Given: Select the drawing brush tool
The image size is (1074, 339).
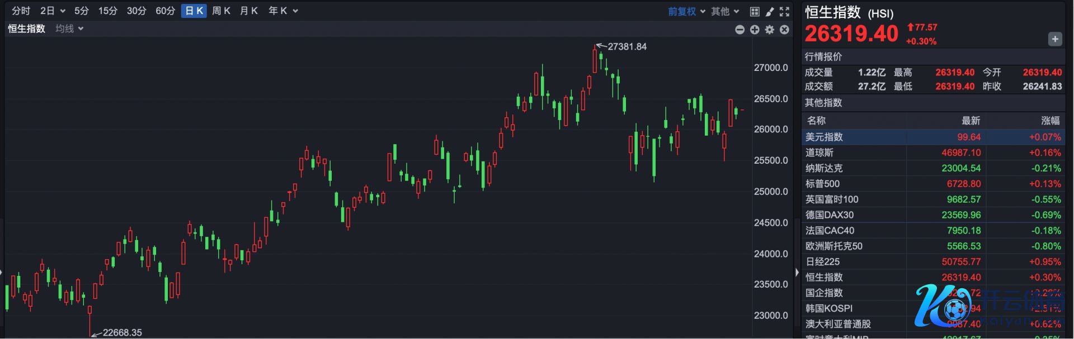Looking at the screenshot, I should [770, 11].
